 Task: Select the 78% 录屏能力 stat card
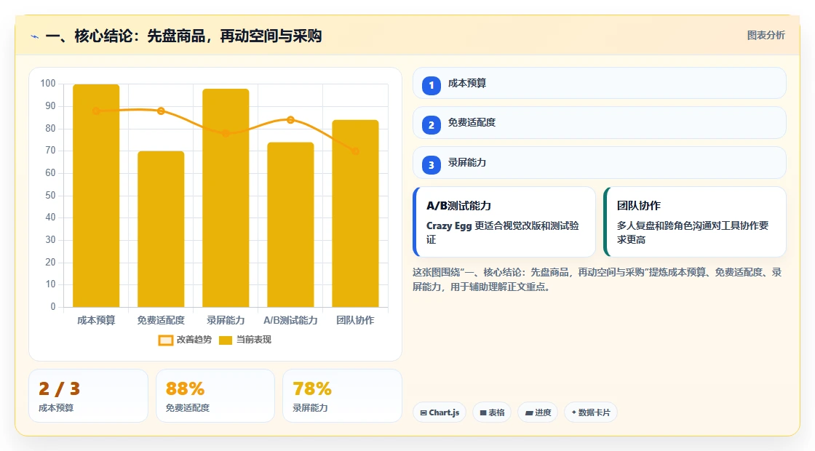click(x=343, y=396)
